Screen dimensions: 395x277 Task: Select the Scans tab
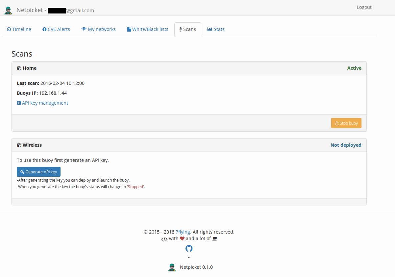(187, 29)
